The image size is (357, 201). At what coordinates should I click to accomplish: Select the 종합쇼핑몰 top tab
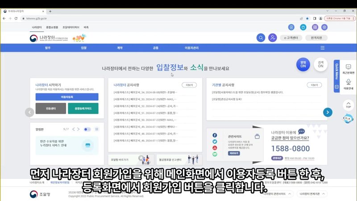point(52,27)
